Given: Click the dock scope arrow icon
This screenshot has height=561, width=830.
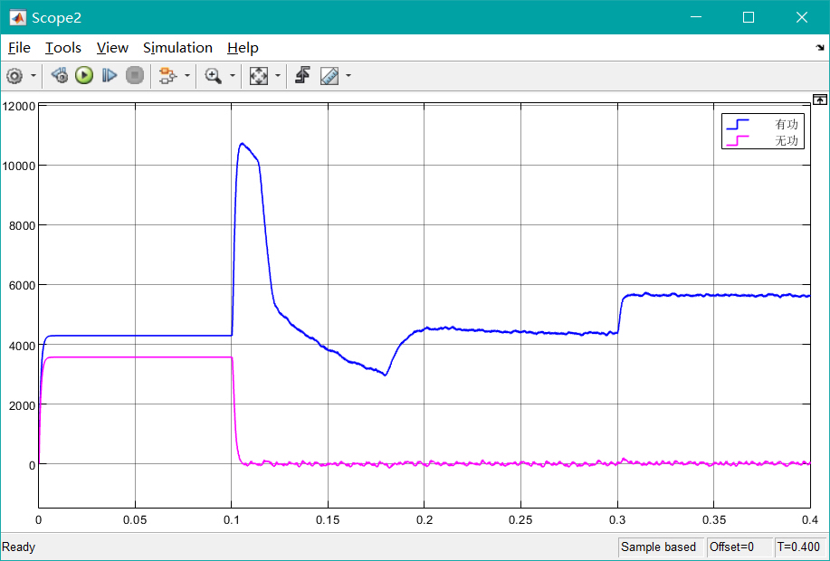Looking at the screenshot, I should click(x=820, y=48).
